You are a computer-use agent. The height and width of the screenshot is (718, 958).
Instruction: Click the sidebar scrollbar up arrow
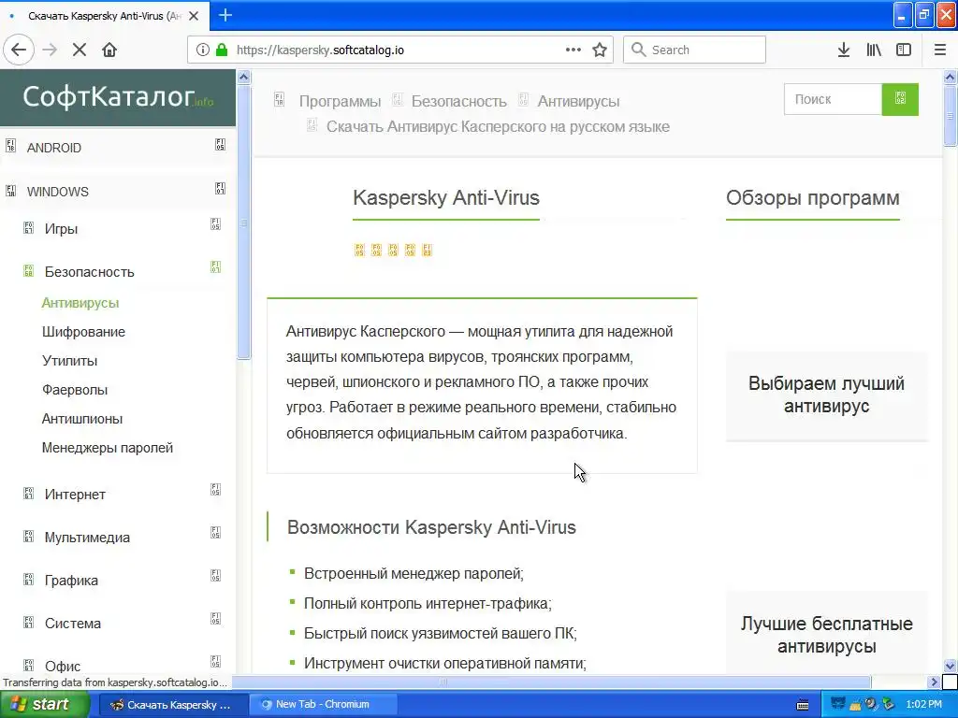click(243, 77)
